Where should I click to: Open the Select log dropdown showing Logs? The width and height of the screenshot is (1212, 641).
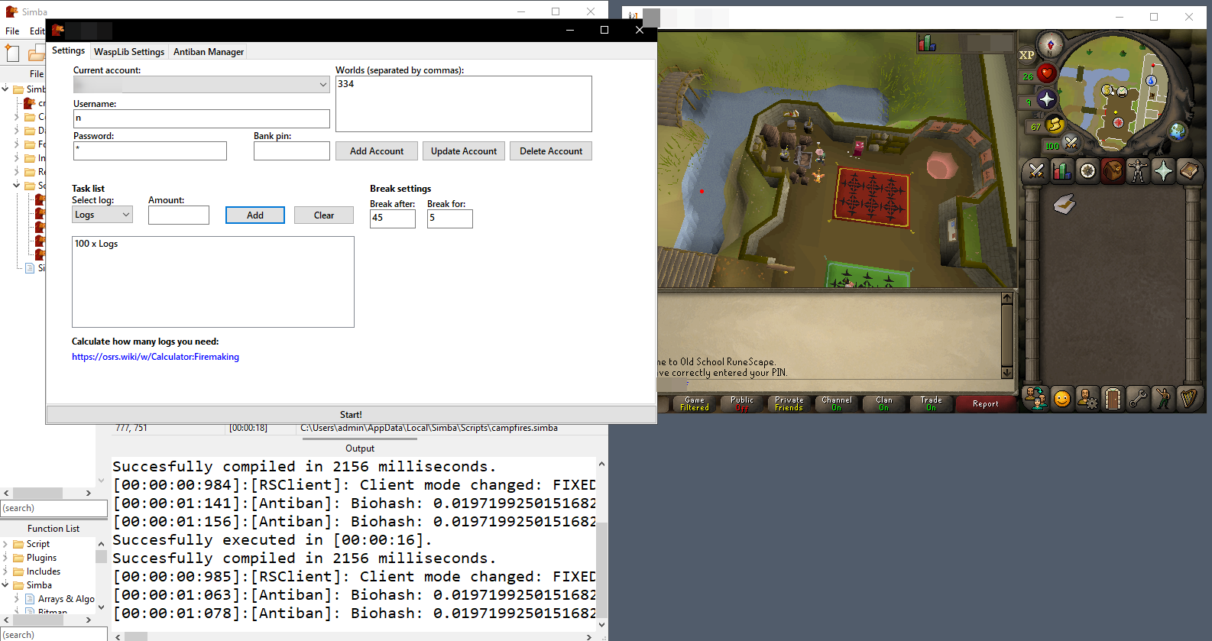point(102,215)
